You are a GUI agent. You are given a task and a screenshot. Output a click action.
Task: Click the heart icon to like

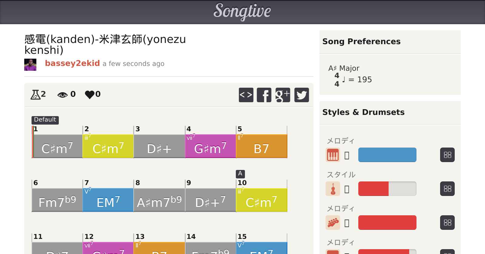pyautogui.click(x=90, y=95)
